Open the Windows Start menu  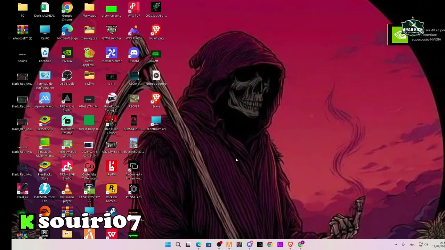(x=168, y=244)
